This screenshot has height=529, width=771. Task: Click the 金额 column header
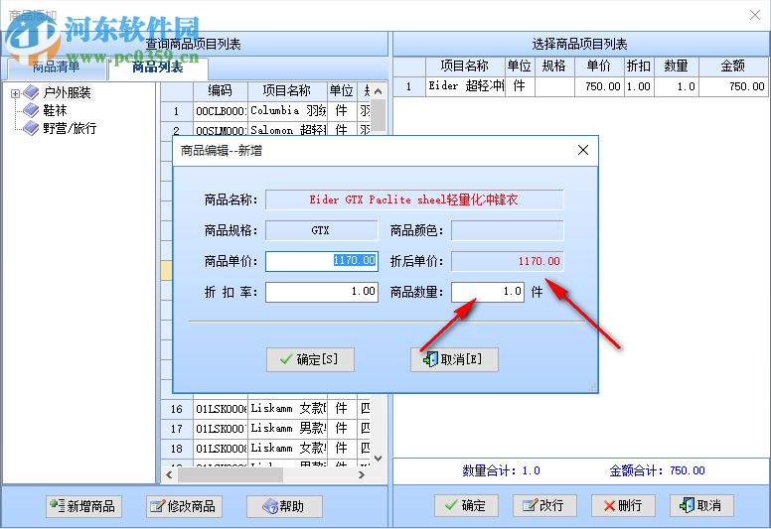(733, 66)
